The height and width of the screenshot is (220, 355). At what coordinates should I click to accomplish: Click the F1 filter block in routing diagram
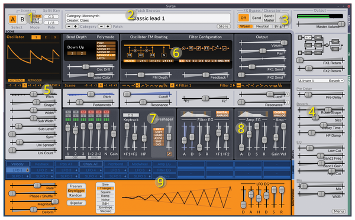click(x=191, y=48)
